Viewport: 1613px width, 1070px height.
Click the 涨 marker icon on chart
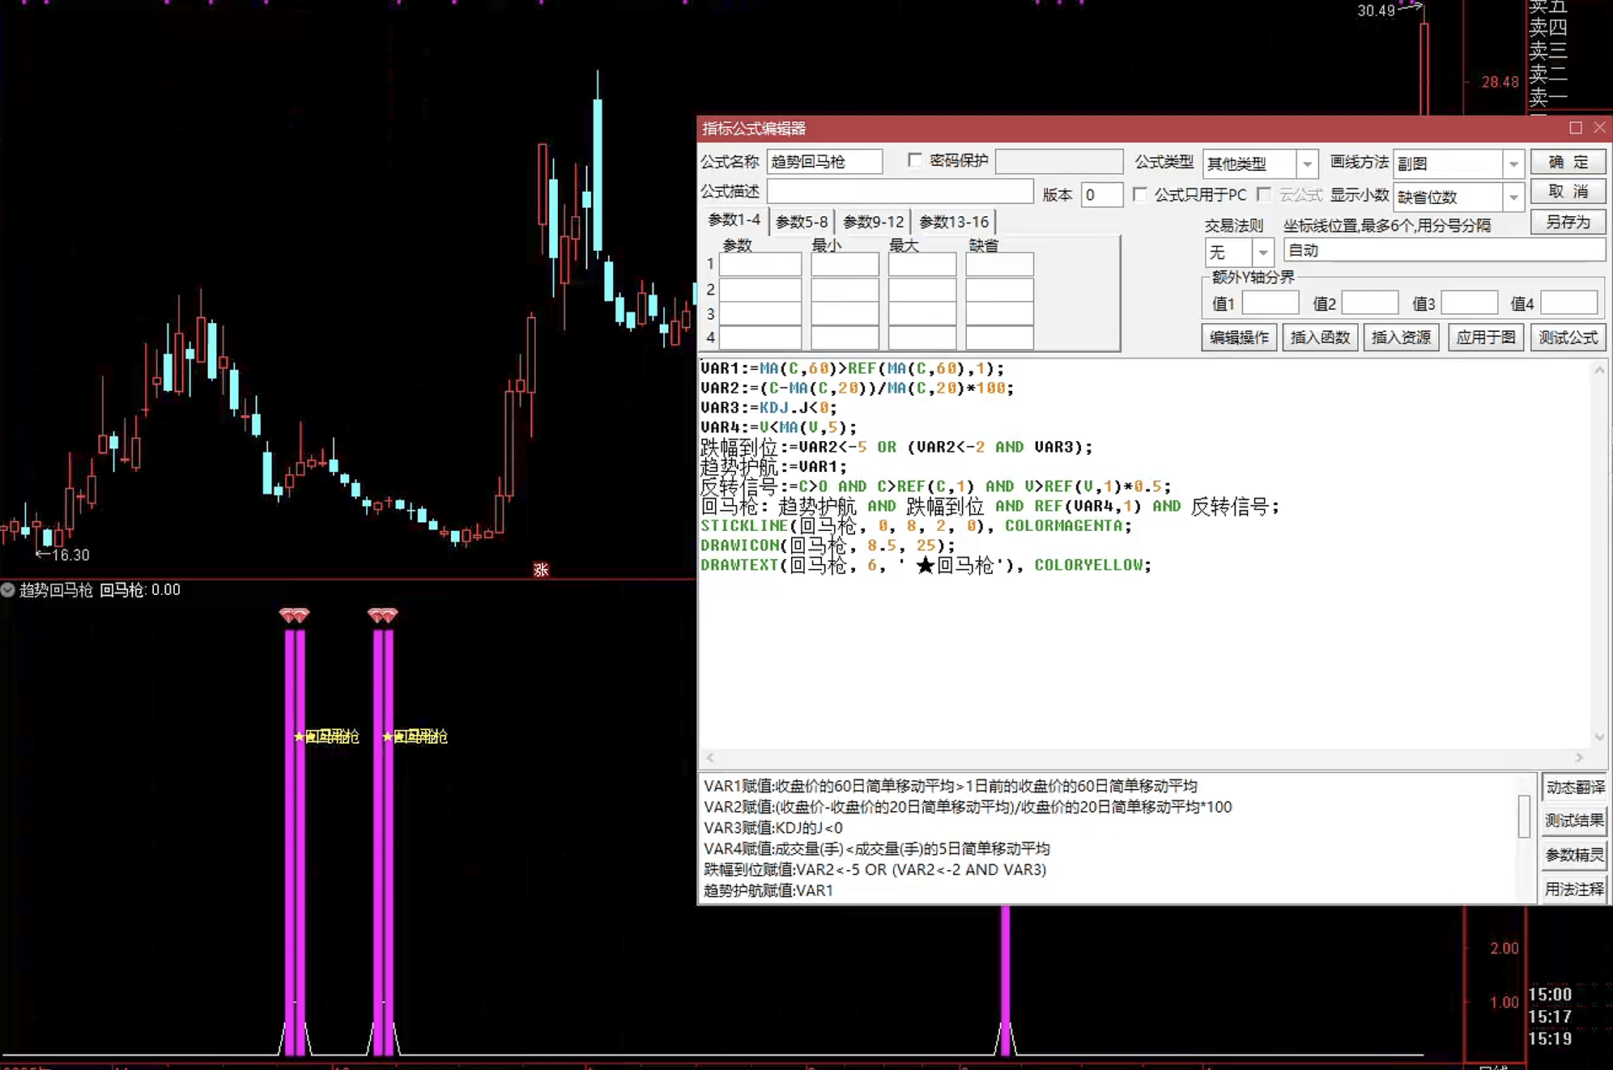point(541,570)
